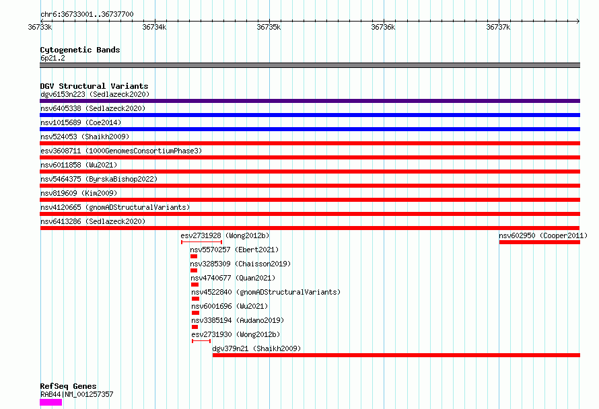
Task: Click nsv5570257 (Ebert2021) label
Action: pyautogui.click(x=235, y=250)
